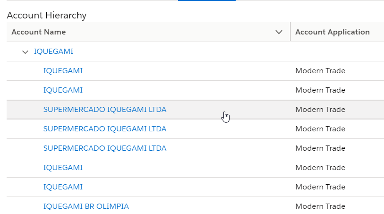Open the second child IQUEGAMI account link
Screen dimensions: 384x214
(63, 90)
